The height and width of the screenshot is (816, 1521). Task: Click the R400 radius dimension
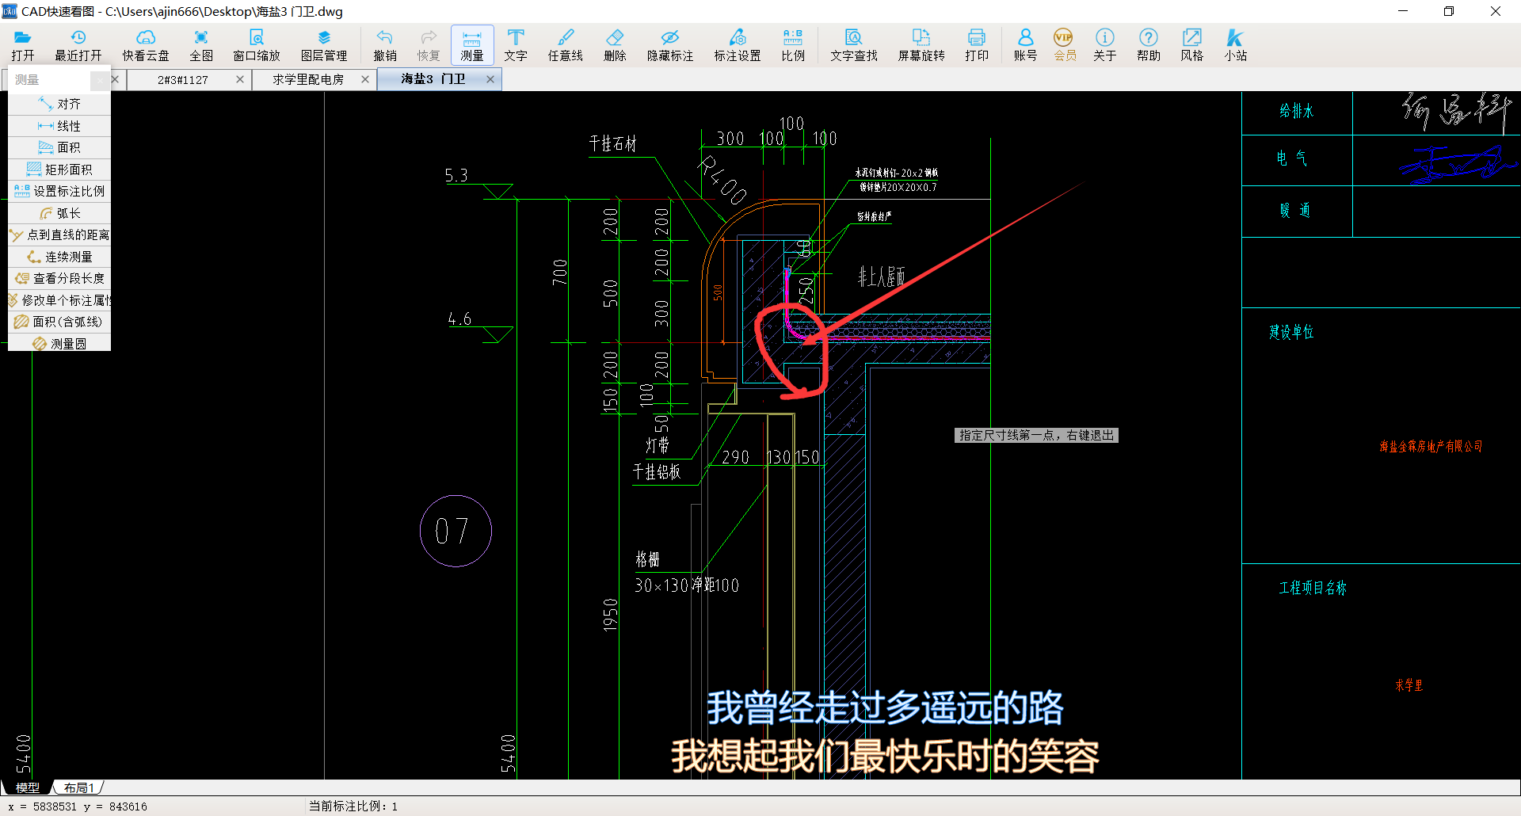click(x=722, y=180)
